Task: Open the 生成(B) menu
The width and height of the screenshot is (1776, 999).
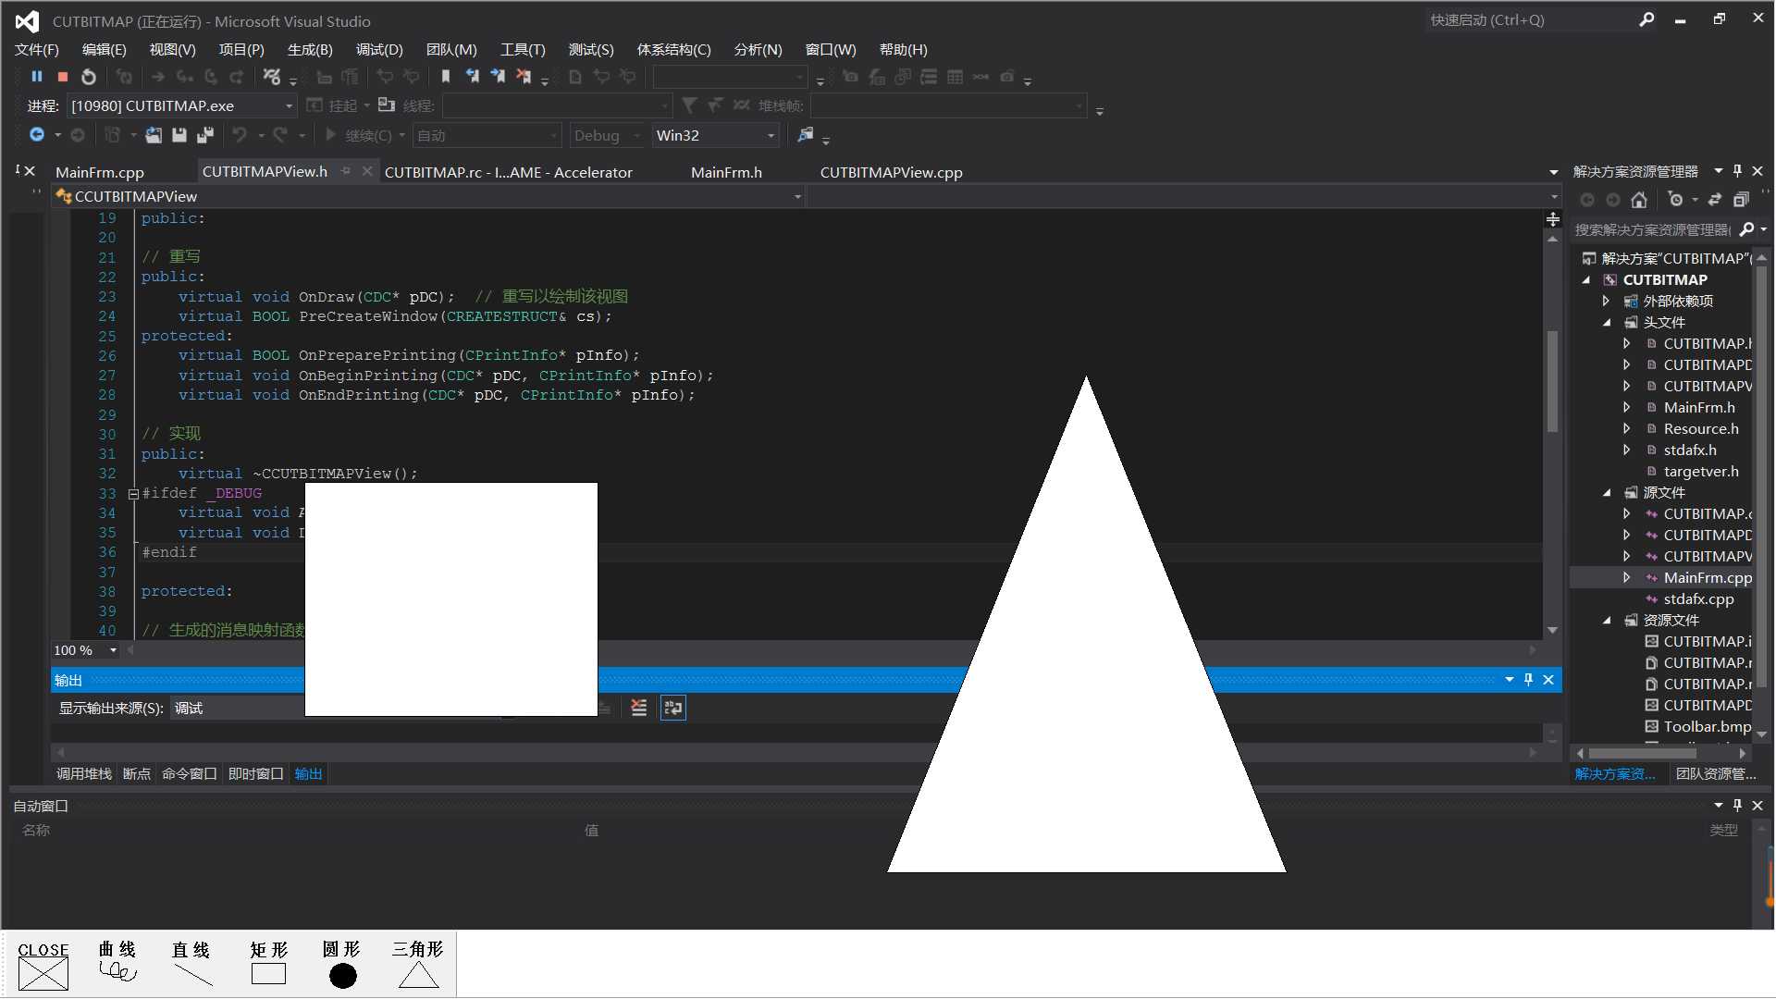Action: coord(310,49)
